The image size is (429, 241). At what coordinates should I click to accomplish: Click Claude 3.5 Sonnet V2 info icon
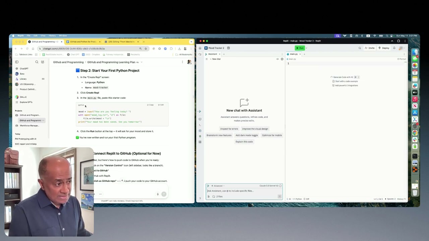pos(281,186)
